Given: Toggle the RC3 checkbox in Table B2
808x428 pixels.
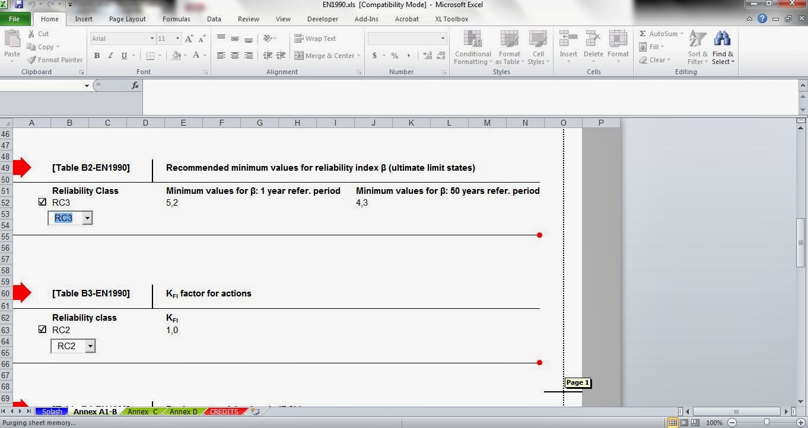Looking at the screenshot, I should 42,202.
